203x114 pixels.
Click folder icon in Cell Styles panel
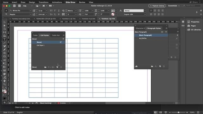[x=45, y=67]
